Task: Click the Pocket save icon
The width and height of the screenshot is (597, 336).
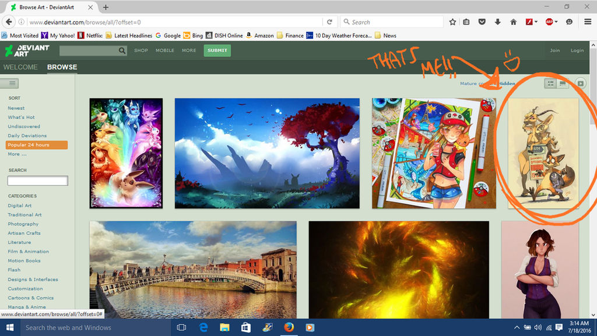Action: 482,22
